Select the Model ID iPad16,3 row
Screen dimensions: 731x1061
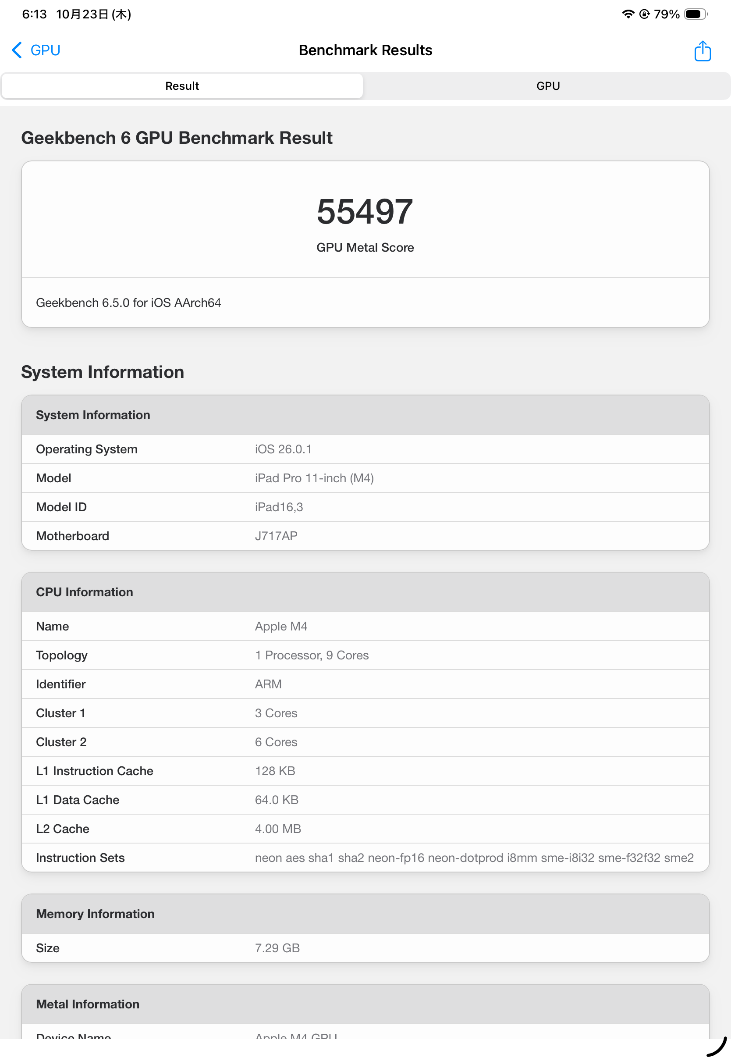click(x=365, y=507)
